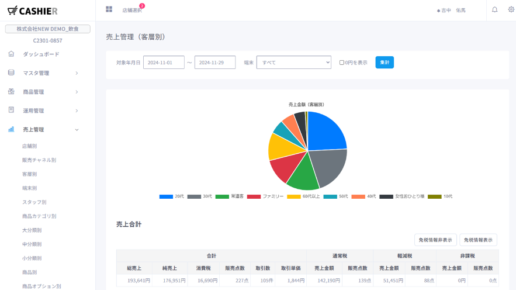
Task: Click the start date field 2024-11-01
Action: pyautogui.click(x=163, y=63)
